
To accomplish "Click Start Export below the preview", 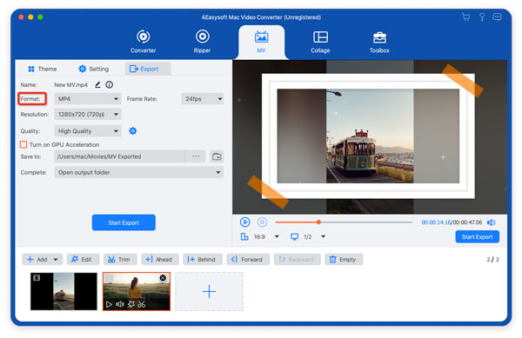I will [x=477, y=237].
